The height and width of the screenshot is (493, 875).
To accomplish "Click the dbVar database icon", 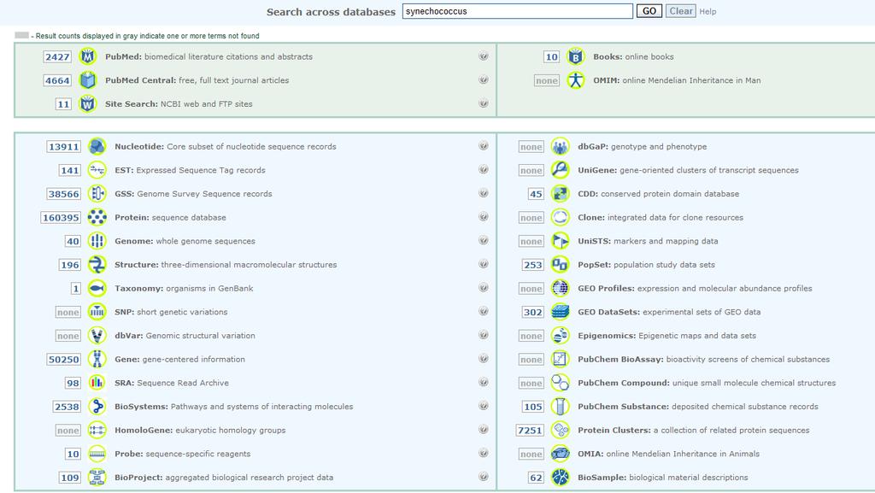I will (x=97, y=335).
